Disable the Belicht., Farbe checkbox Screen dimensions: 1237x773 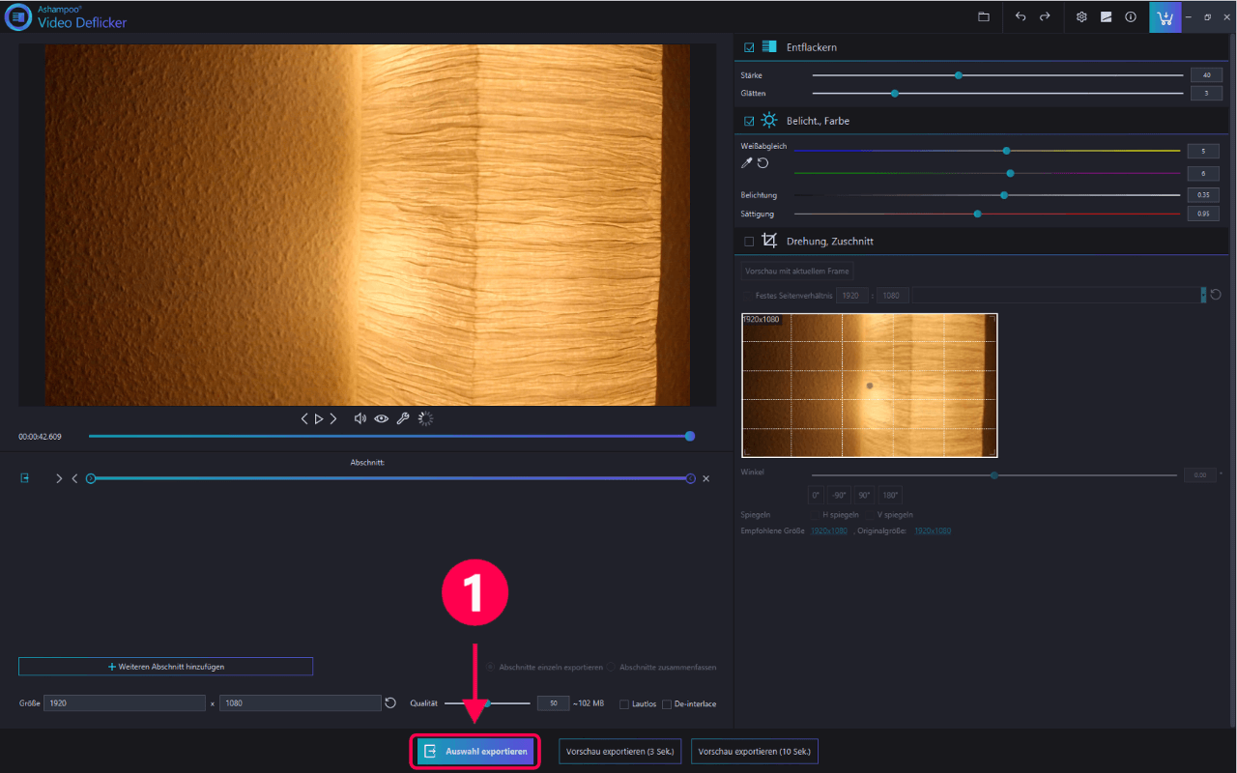pos(749,121)
